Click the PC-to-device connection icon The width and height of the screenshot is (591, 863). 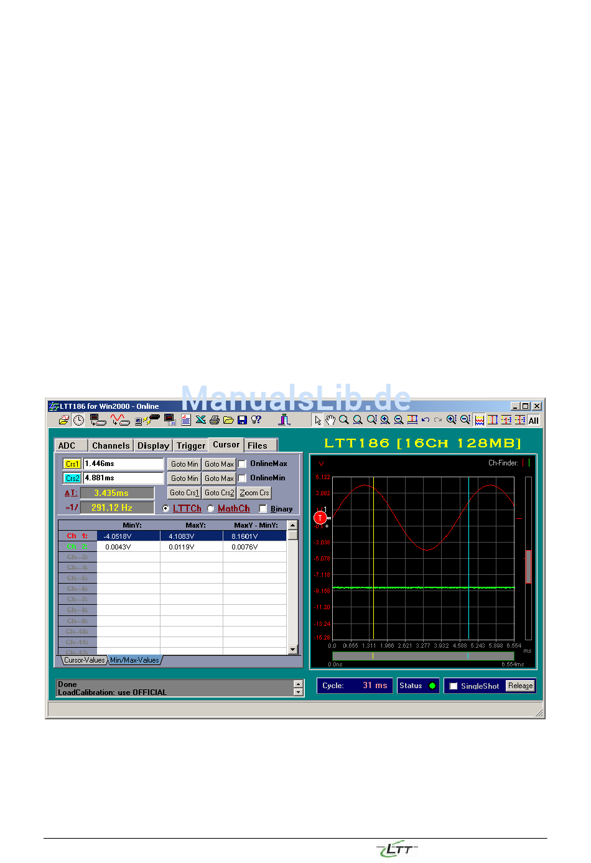coord(148,421)
